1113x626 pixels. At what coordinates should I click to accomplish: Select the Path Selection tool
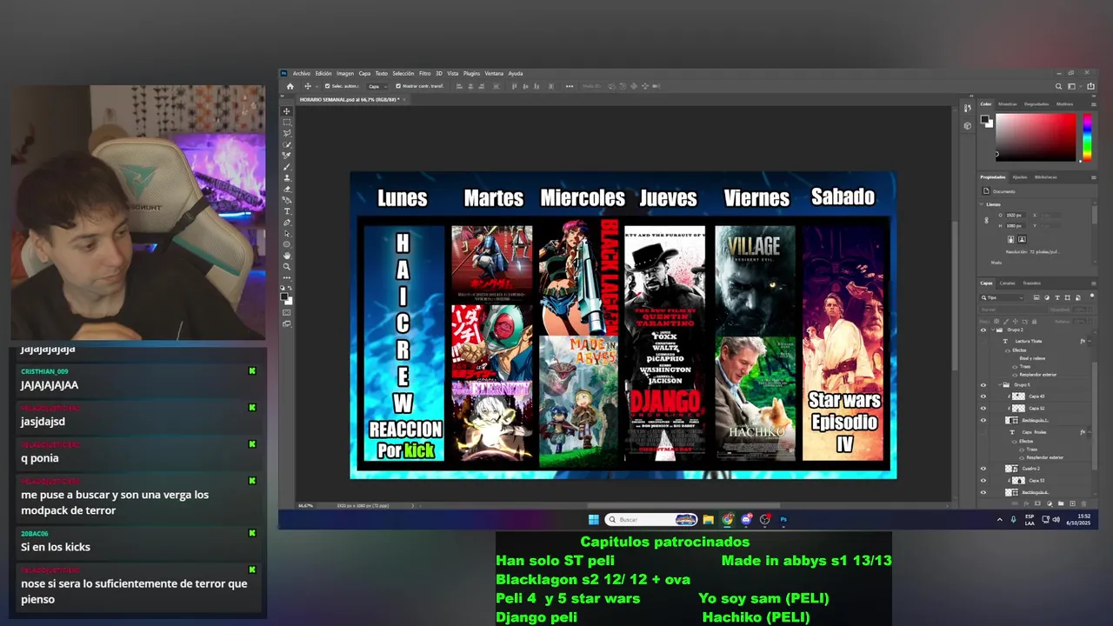[287, 233]
